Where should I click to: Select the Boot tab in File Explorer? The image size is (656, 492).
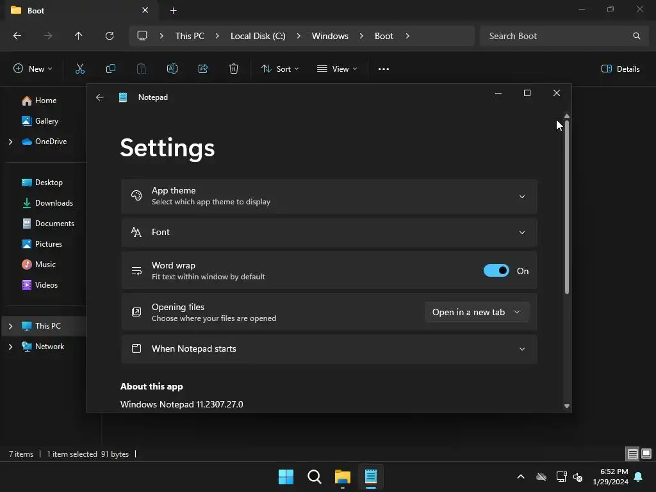point(79,10)
